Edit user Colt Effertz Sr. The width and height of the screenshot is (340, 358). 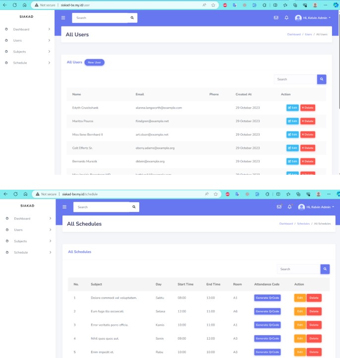(x=292, y=148)
